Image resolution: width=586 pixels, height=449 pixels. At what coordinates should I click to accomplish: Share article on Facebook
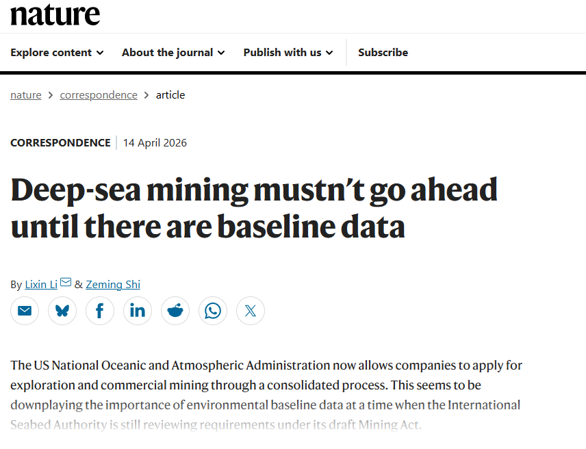100,311
